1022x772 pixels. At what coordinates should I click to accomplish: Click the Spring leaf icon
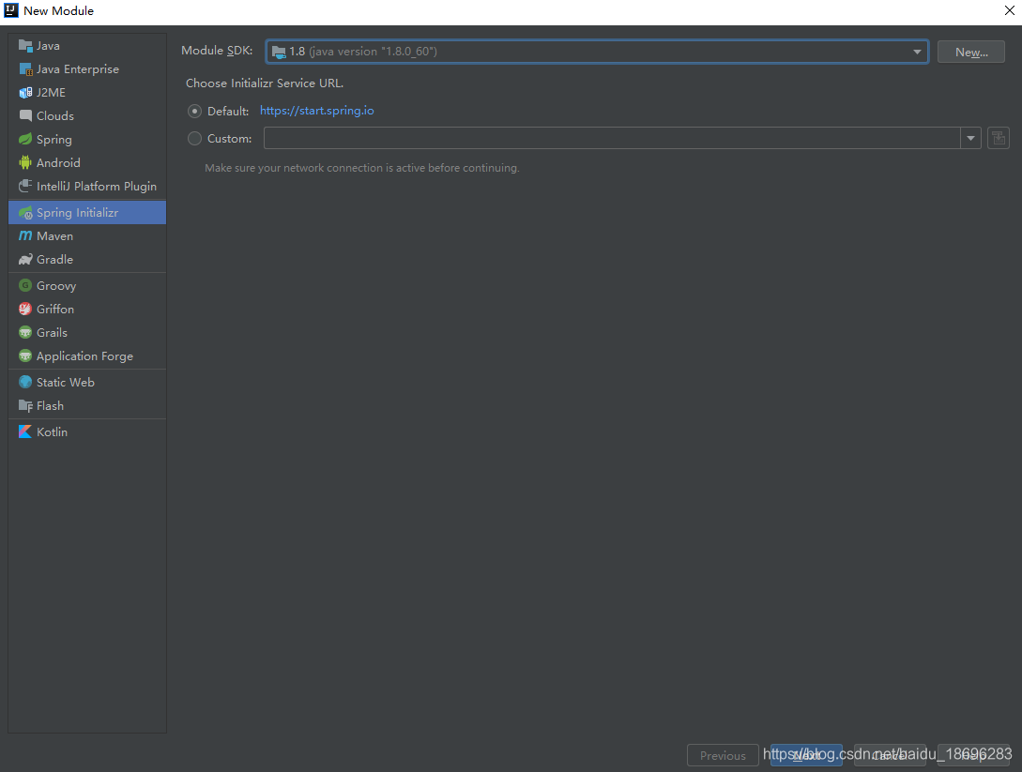pyautogui.click(x=25, y=140)
